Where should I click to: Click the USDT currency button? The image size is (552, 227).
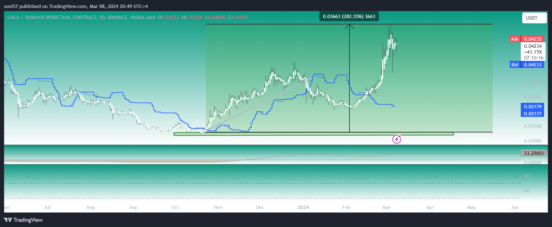(x=534, y=18)
